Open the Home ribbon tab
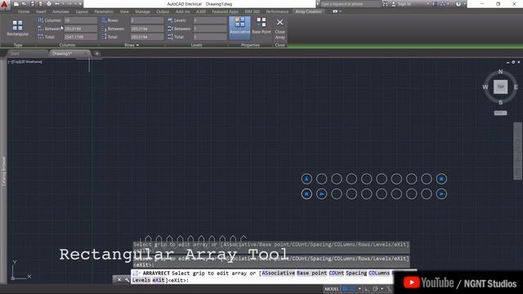The width and height of the screenshot is (523, 294). [24, 11]
